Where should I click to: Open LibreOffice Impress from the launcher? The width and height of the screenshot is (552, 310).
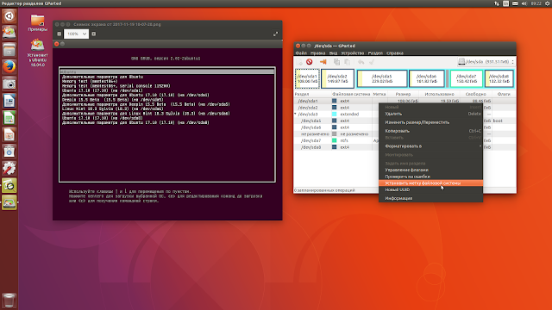click(x=9, y=134)
